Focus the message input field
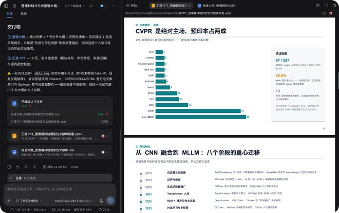The image size is (339, 213). [x=60, y=189]
